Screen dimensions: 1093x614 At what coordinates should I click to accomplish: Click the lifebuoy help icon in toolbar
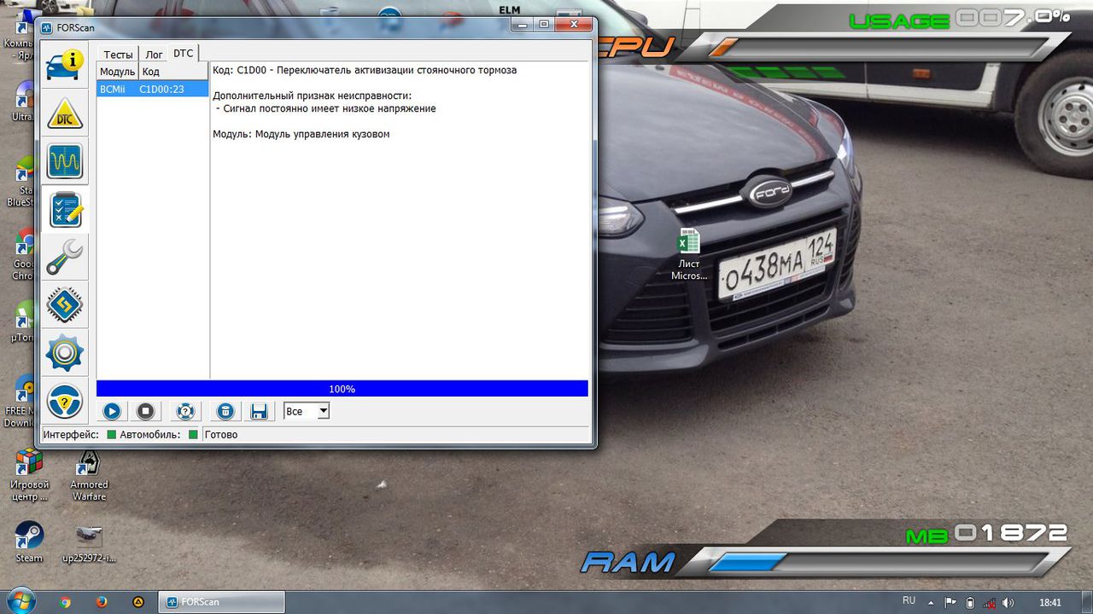pos(185,412)
